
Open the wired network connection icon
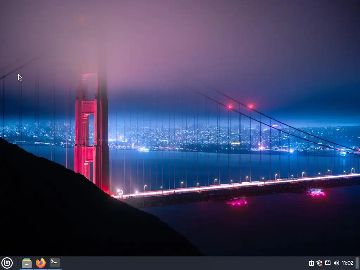[328, 263]
